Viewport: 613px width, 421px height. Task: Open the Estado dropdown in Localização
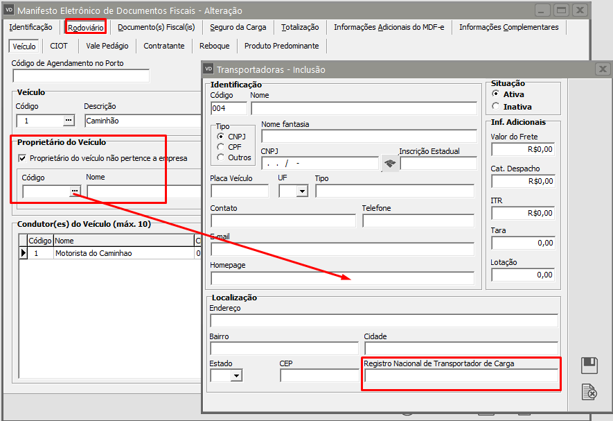pyautogui.click(x=236, y=376)
